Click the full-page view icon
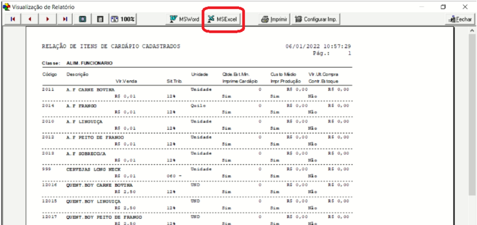The height and width of the screenshot is (225, 477). click(83, 19)
